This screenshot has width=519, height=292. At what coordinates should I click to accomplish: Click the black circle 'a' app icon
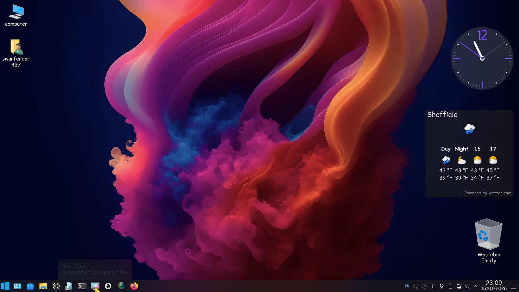(108, 286)
